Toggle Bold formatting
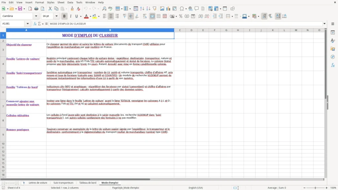Image resolution: width=338 pixels, height=190 pixels. [x=64, y=16]
